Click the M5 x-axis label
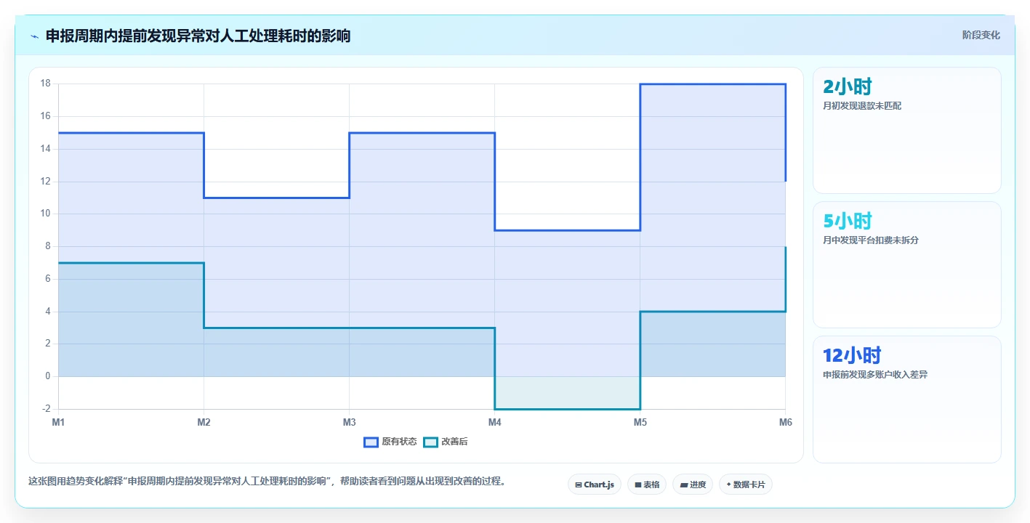 click(x=640, y=422)
